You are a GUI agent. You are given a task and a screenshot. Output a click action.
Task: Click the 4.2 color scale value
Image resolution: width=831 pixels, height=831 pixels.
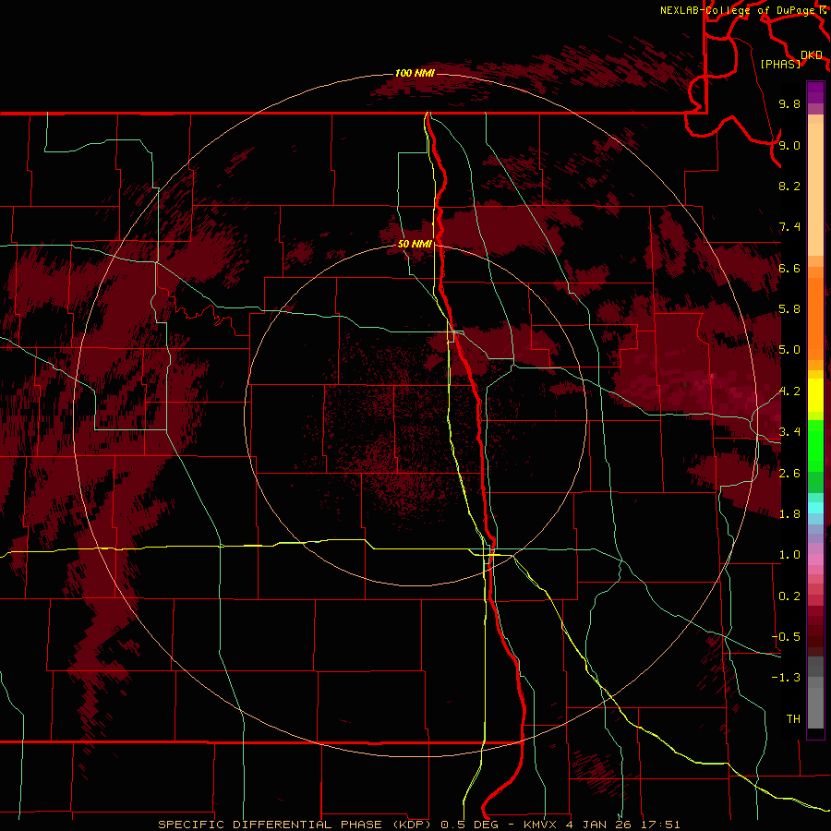click(x=789, y=391)
